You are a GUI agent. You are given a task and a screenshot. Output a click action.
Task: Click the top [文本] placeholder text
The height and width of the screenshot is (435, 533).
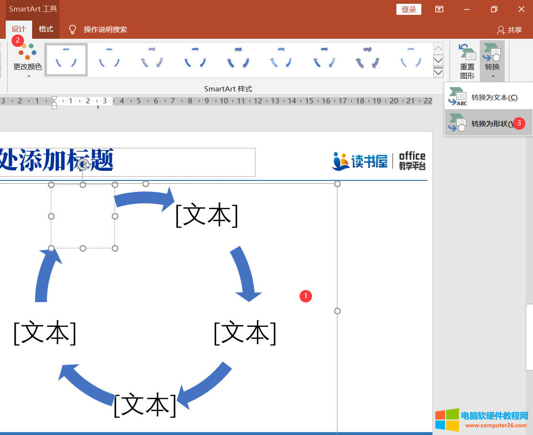point(207,215)
